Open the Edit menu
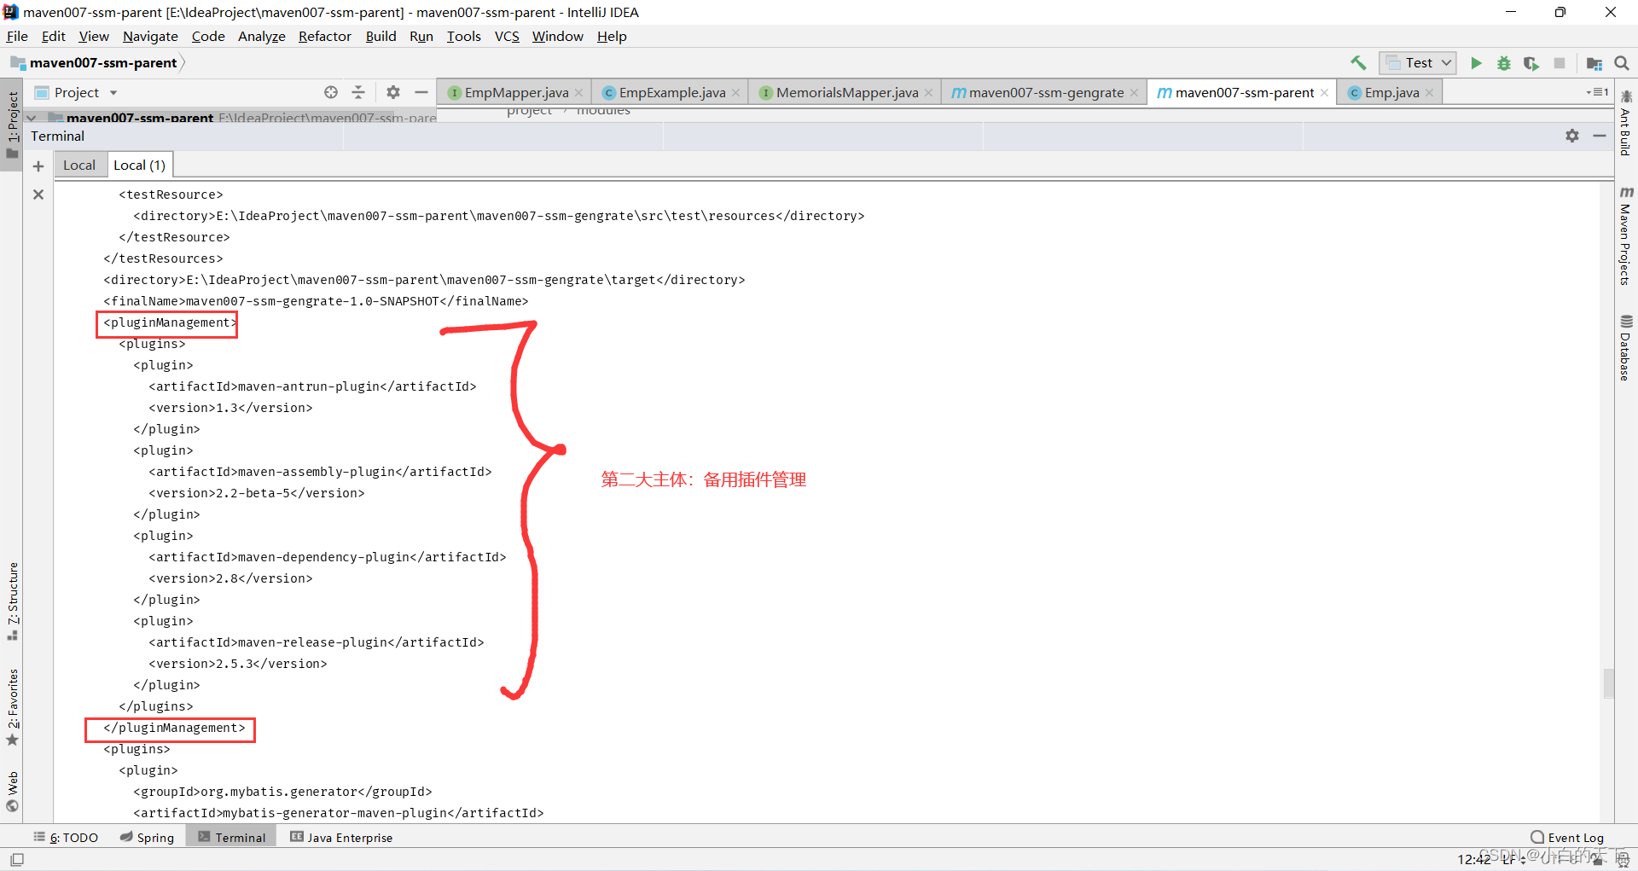 53,36
